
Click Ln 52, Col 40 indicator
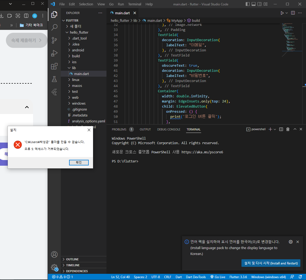[x=120, y=277]
